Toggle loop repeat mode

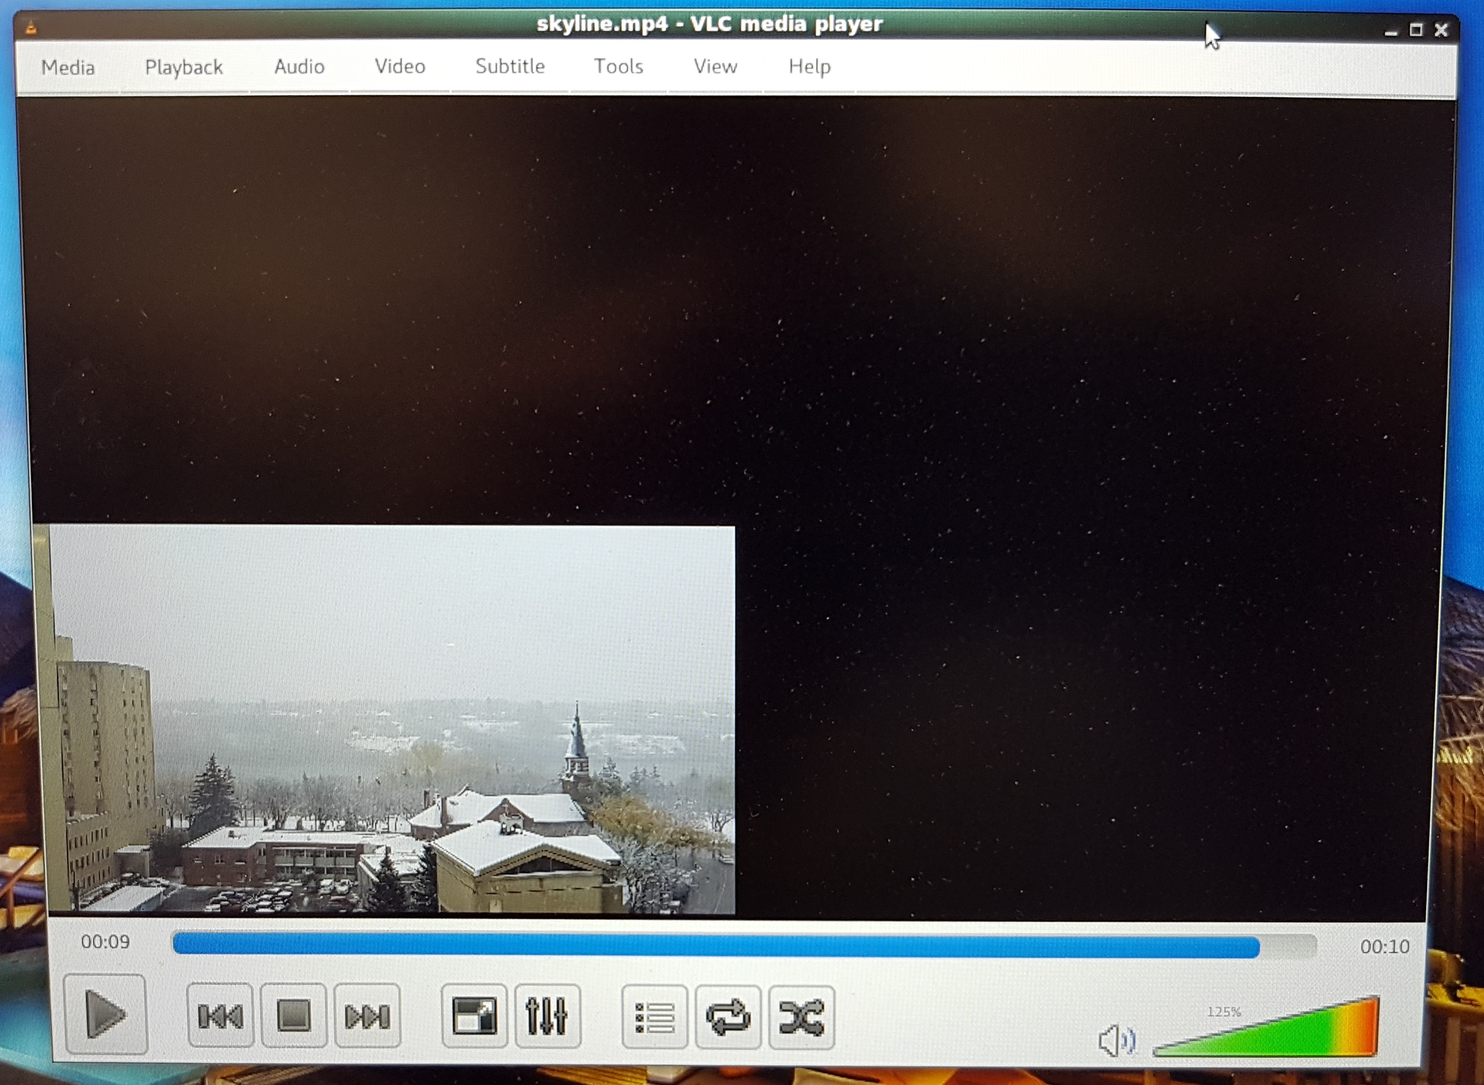pos(728,1017)
